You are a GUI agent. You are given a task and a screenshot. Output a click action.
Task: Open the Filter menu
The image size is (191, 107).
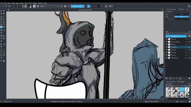(x=26, y=3)
